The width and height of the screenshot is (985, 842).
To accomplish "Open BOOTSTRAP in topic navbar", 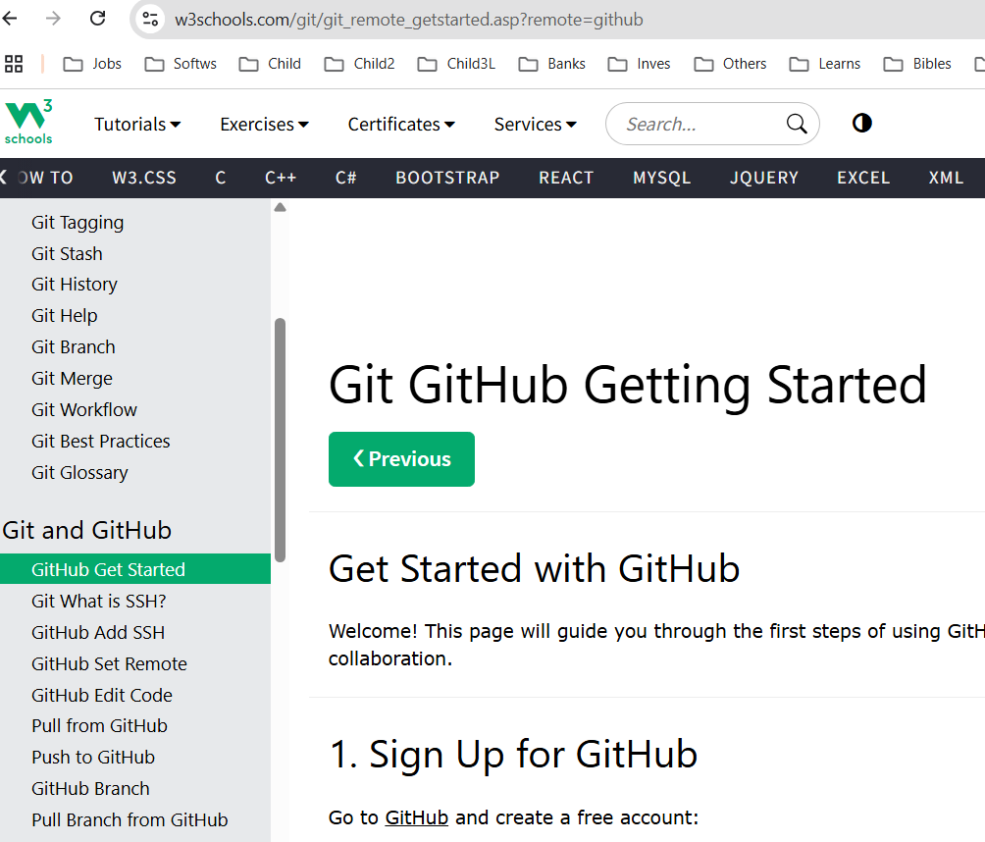I will [x=447, y=178].
